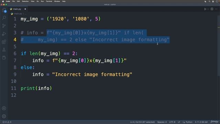Open the Apple menu
The image size is (220, 124).
pyautogui.click(x=3, y=1)
